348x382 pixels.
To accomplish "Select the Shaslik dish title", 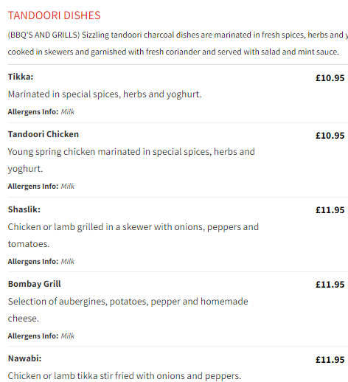I will pos(24,209).
